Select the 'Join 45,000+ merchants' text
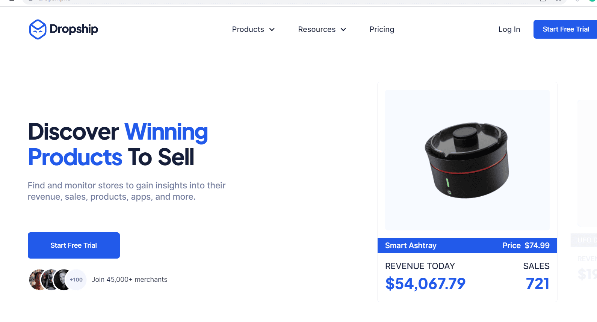This screenshot has width=597, height=322. tap(129, 280)
